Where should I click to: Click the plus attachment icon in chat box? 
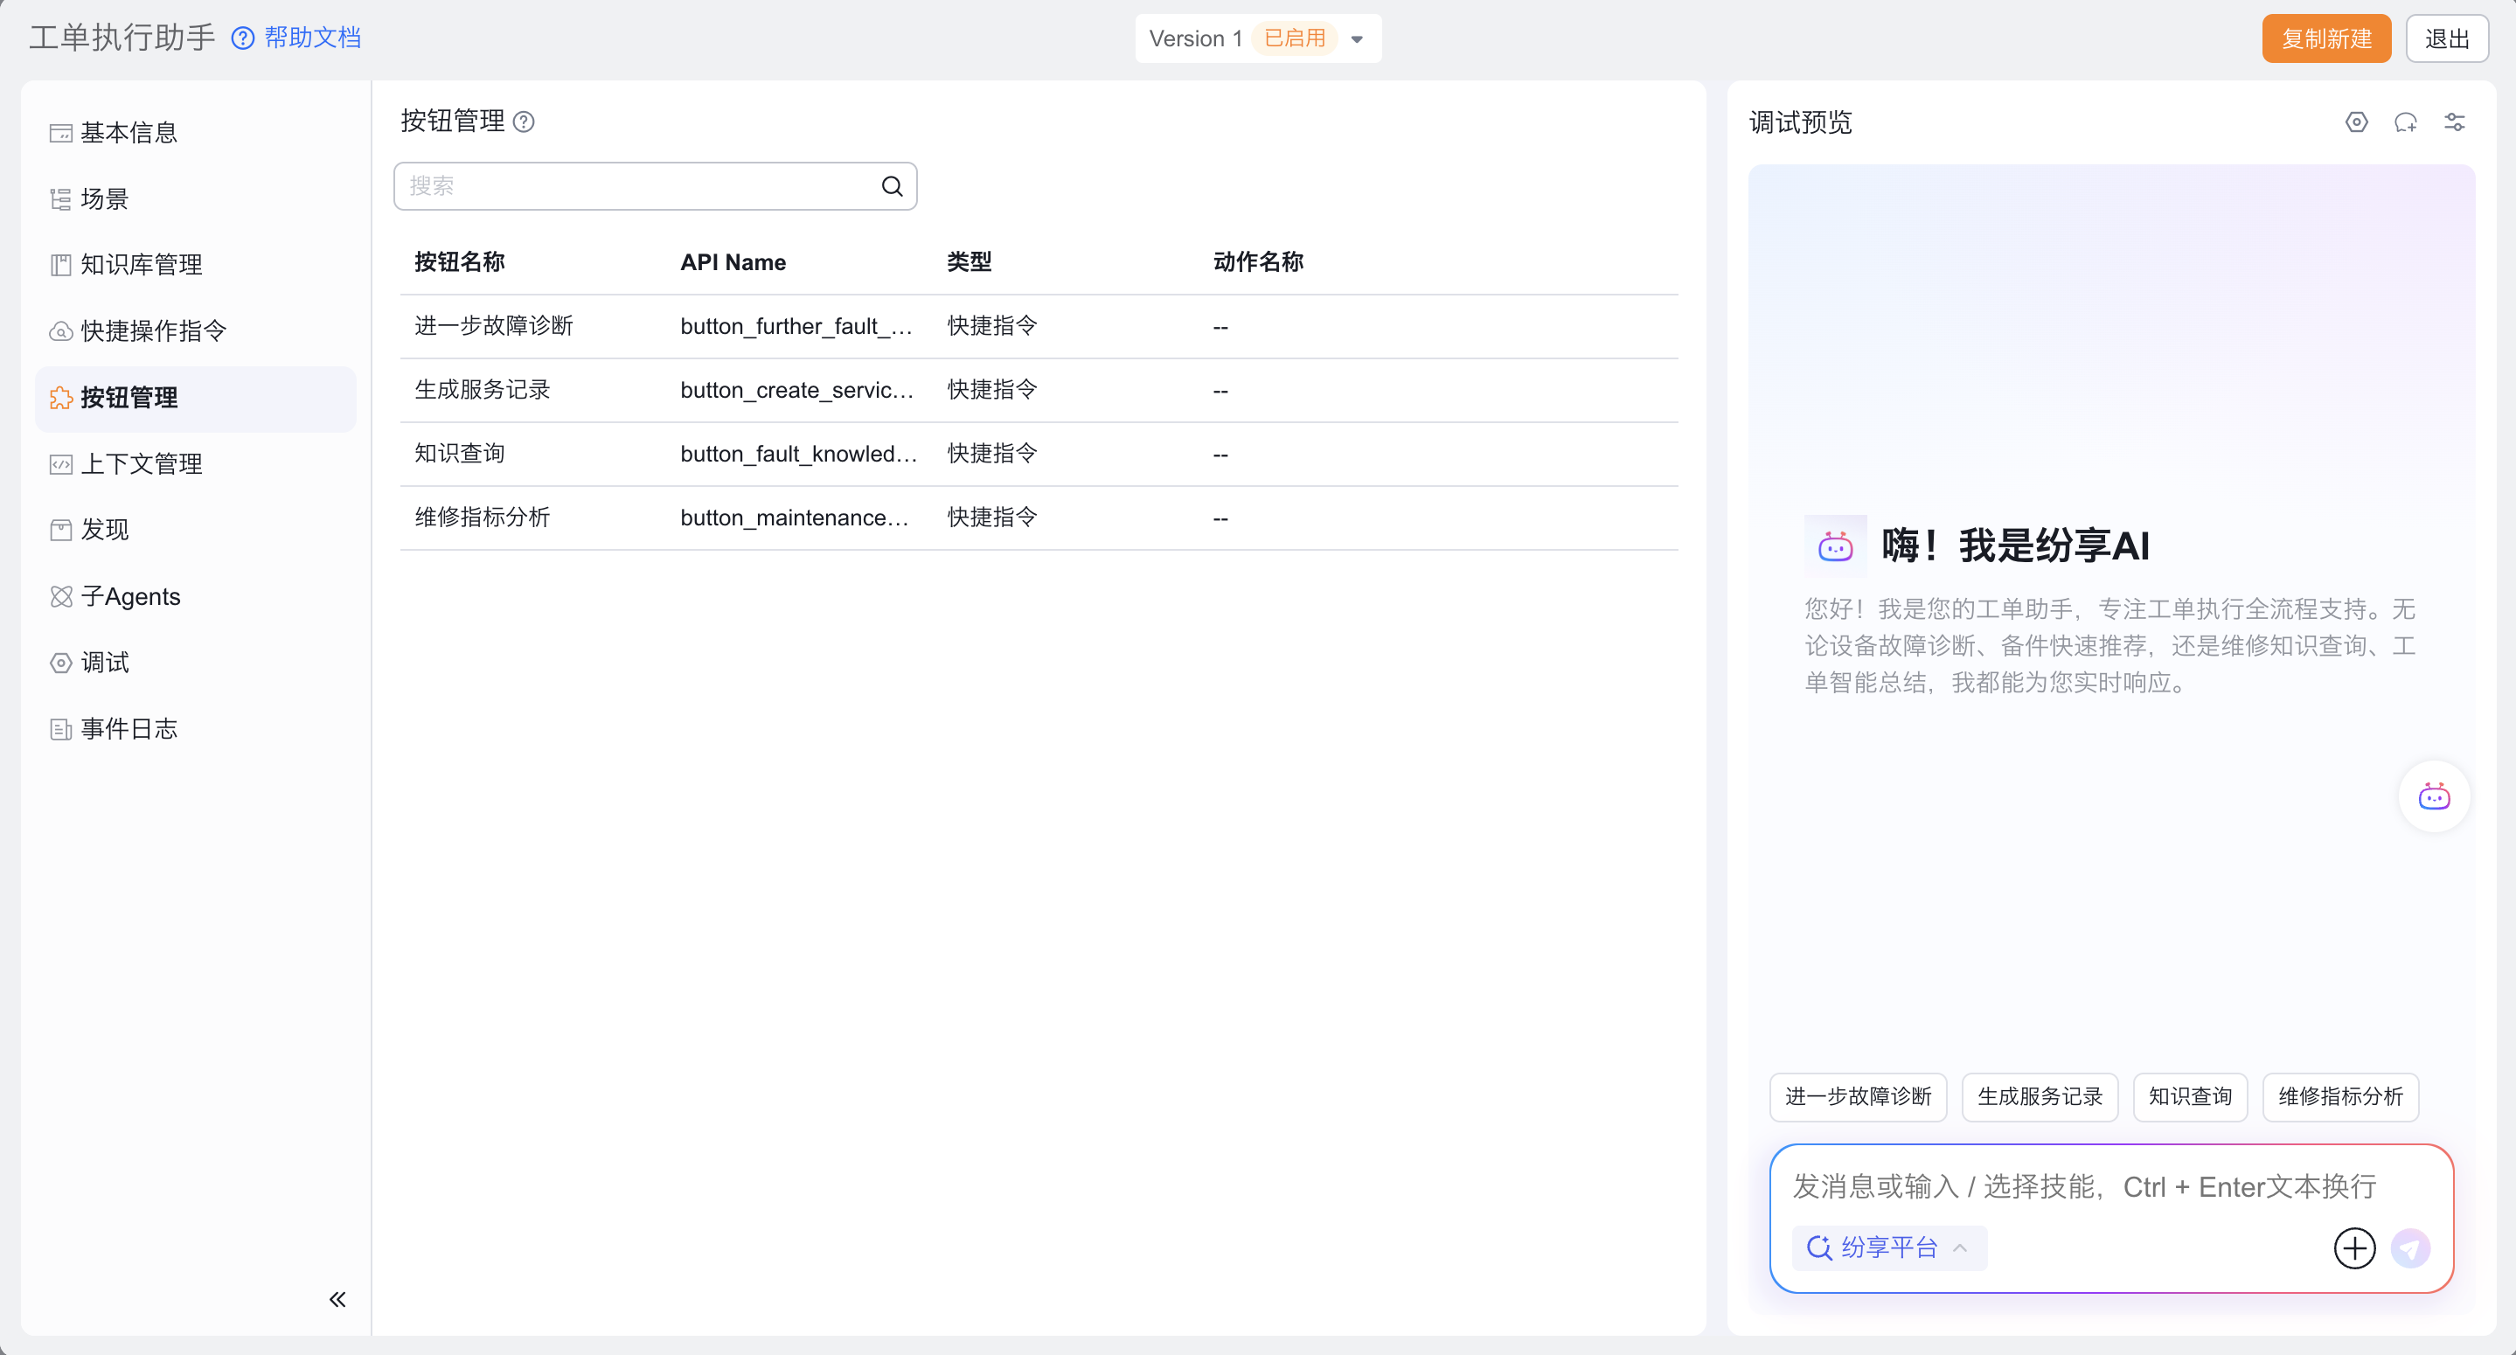2354,1247
